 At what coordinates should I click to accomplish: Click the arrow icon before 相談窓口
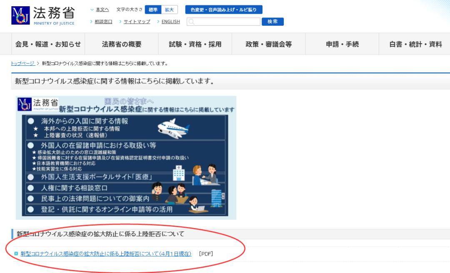point(91,22)
